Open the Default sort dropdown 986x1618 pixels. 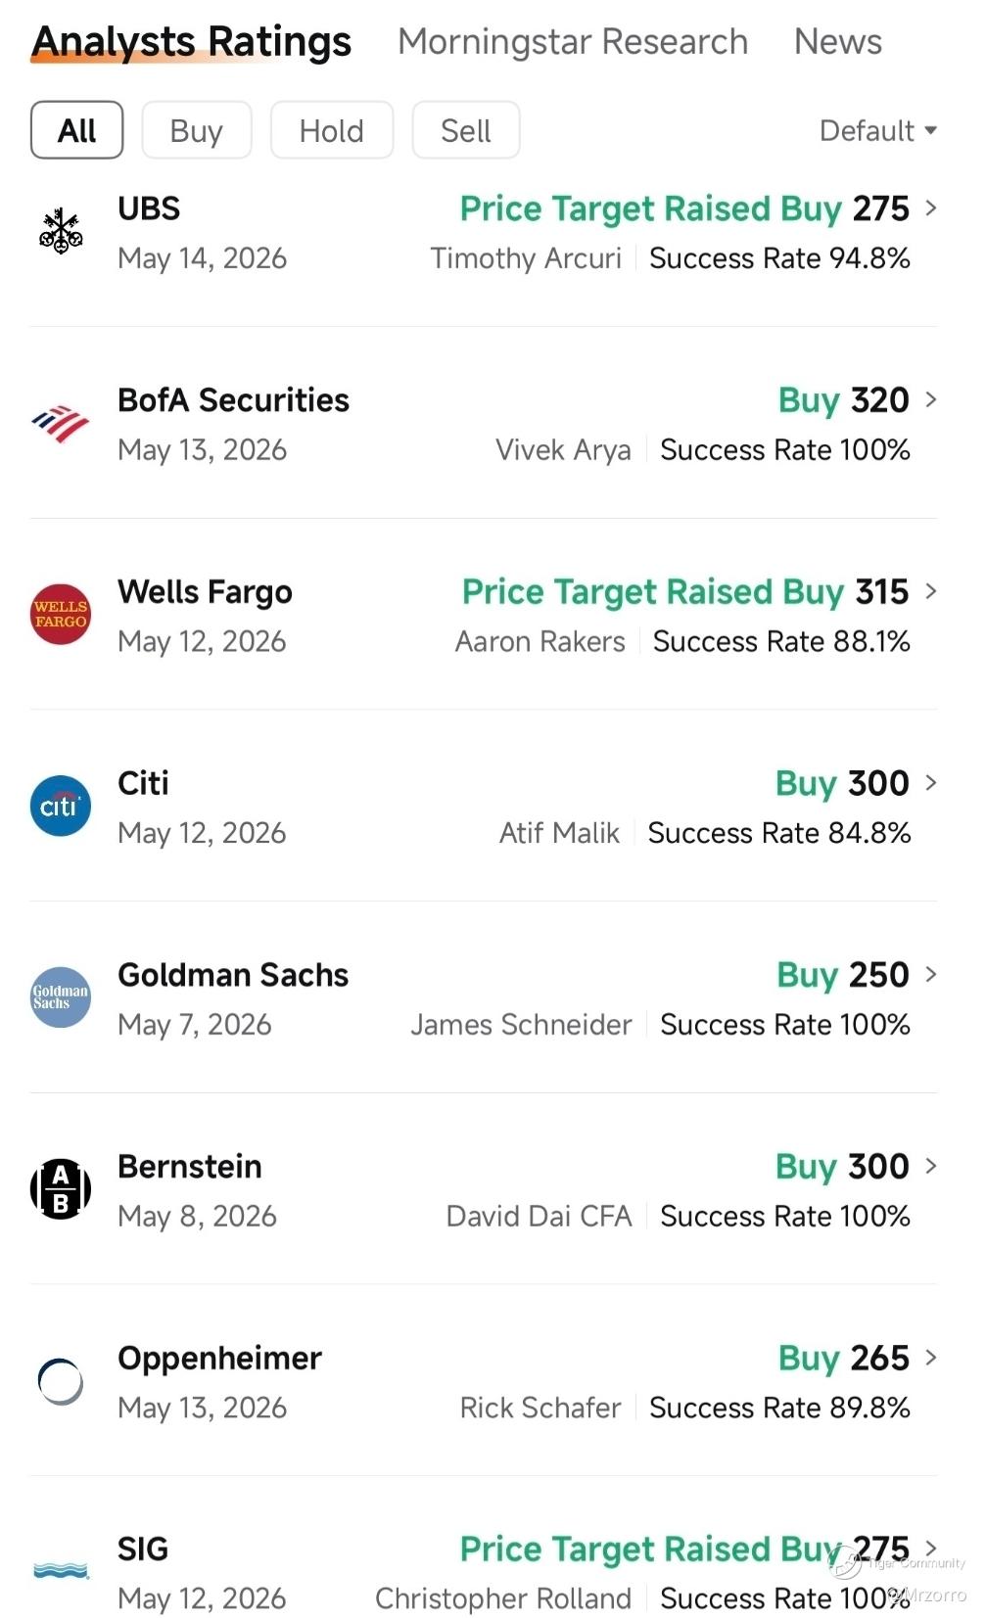[x=878, y=130]
